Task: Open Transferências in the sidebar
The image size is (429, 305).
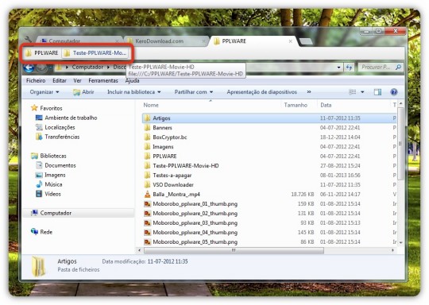Action: [62, 137]
